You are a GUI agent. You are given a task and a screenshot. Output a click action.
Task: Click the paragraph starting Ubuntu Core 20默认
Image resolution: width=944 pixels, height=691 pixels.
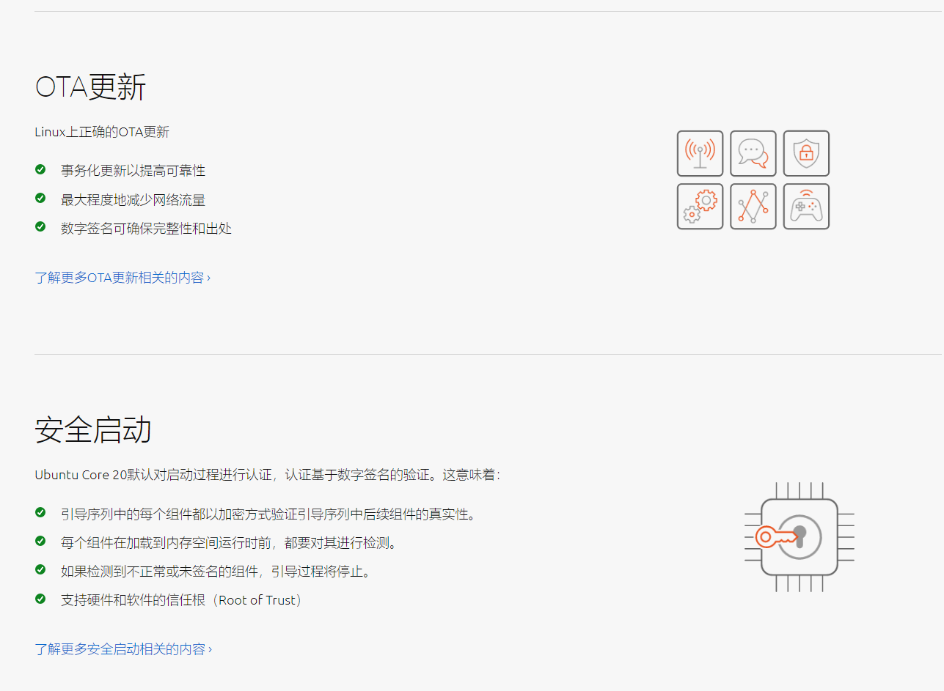[267, 475]
